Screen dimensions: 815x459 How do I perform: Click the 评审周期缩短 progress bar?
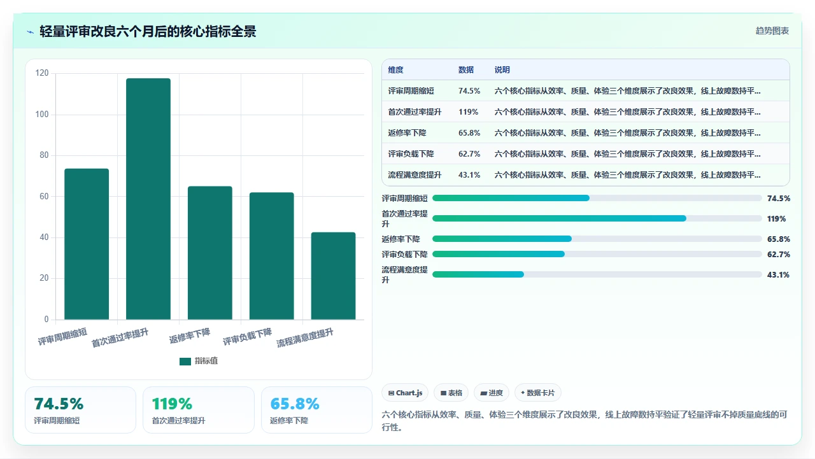(x=597, y=198)
